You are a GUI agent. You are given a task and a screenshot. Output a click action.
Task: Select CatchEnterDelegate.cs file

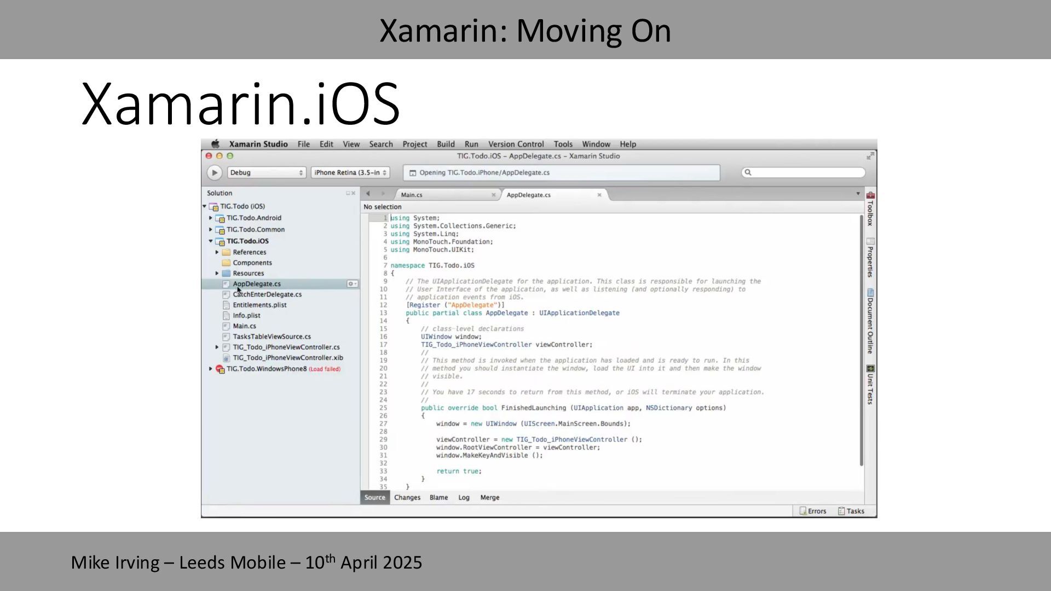(x=267, y=294)
